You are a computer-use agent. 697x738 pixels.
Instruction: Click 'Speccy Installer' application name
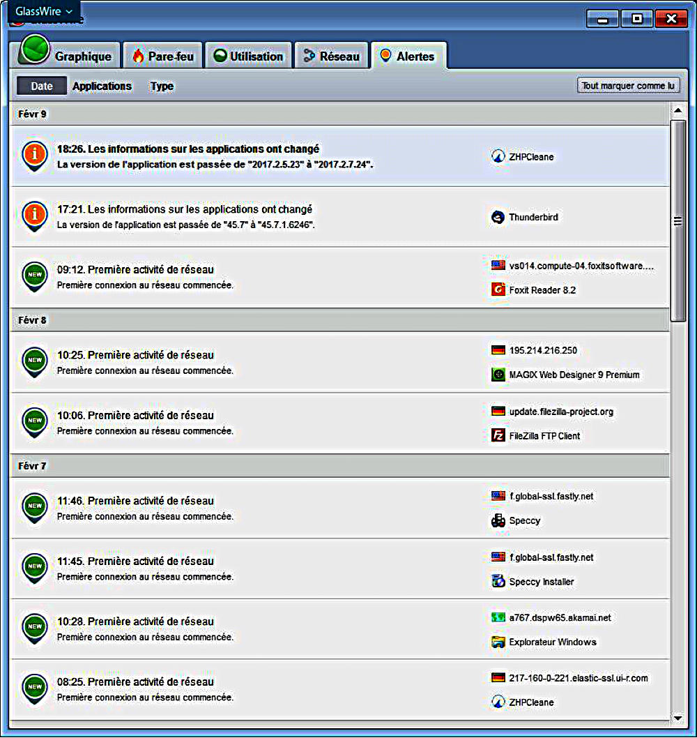(542, 582)
